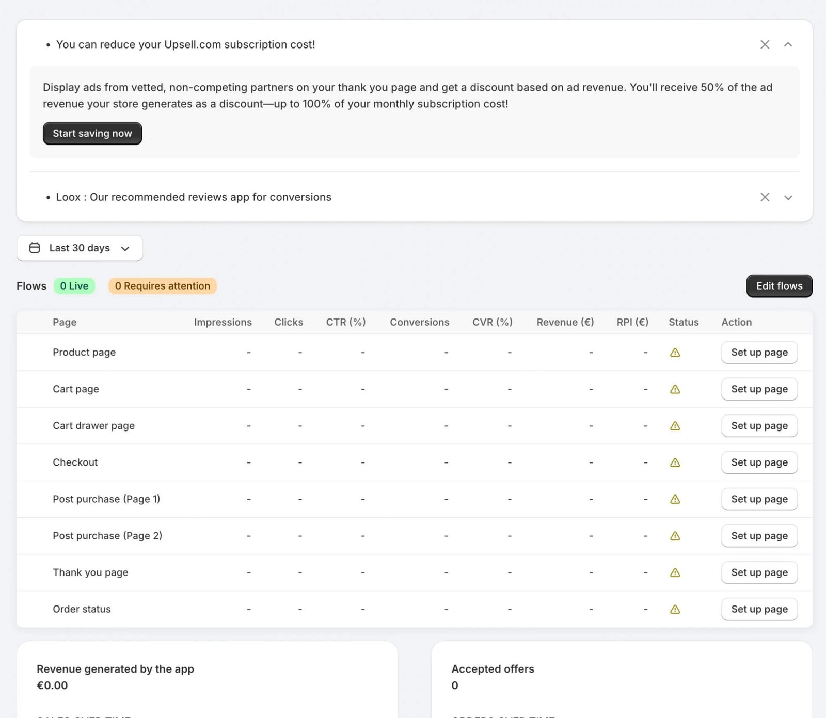This screenshot has width=826, height=718.
Task: Click warning icon in Order status row
Action: (675, 609)
